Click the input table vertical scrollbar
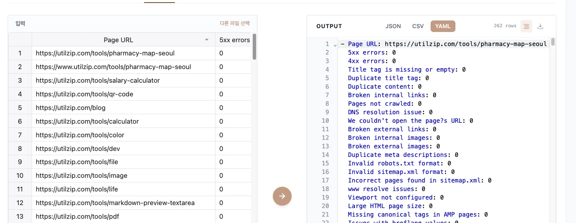Screen dimensions: 576x223 pyautogui.click(x=254, y=47)
